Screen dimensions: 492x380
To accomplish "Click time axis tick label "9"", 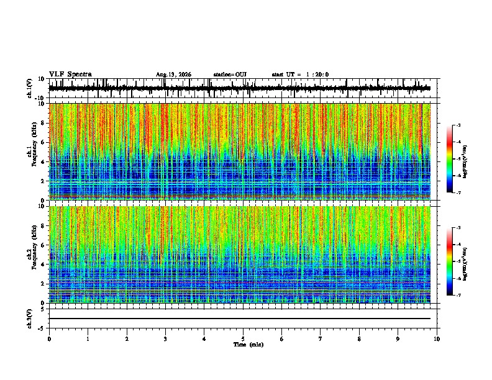I will pyautogui.click(x=398, y=339).
